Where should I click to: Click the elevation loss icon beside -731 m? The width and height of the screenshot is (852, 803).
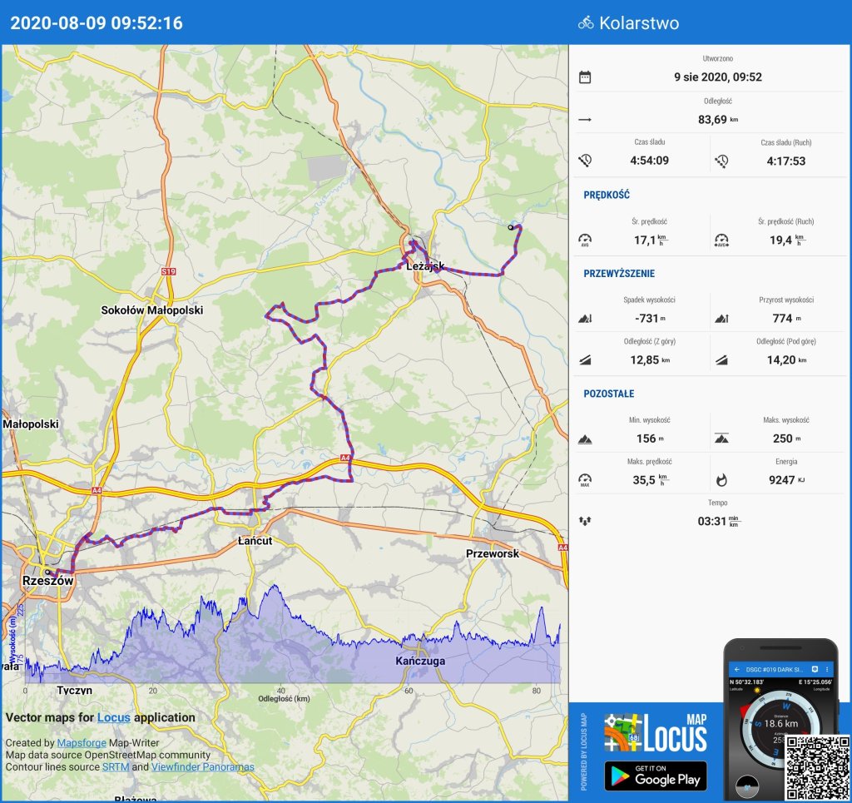coord(585,318)
